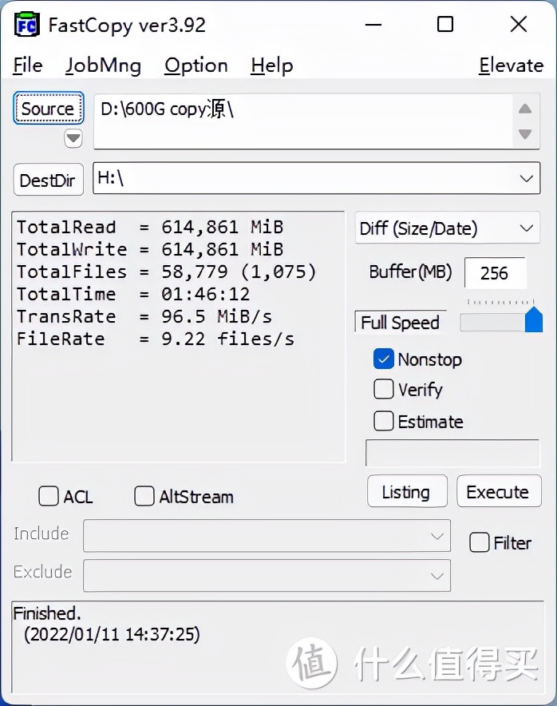Click the DestDir button

point(48,180)
